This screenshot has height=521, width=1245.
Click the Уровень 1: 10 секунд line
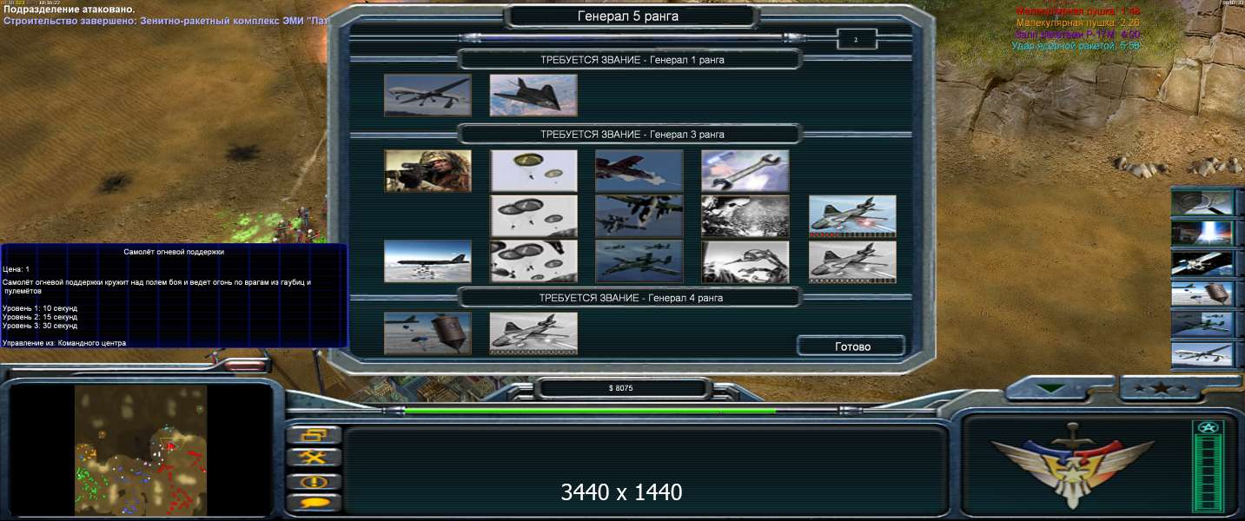40,308
